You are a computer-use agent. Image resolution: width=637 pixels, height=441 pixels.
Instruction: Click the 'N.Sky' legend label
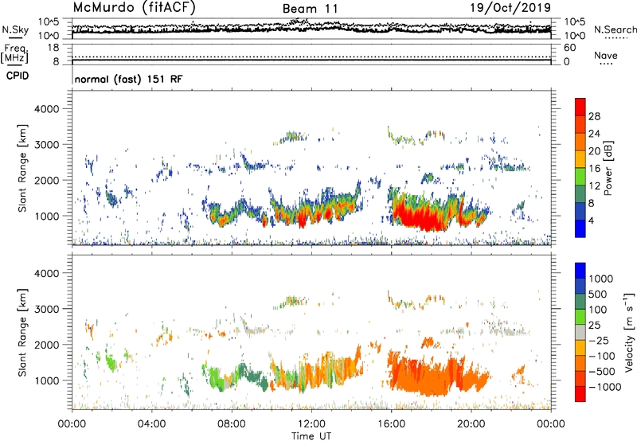pos(15,29)
